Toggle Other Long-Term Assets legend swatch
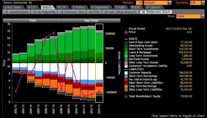 pyautogui.click(x=126, y=63)
